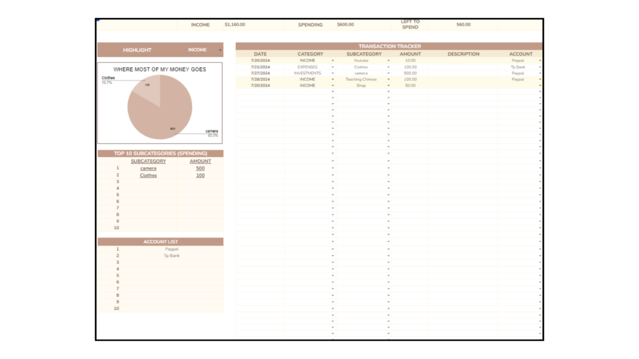
Task: Click the chart title WHERE MOST OF MY MONEY GOES
Action: pos(160,70)
